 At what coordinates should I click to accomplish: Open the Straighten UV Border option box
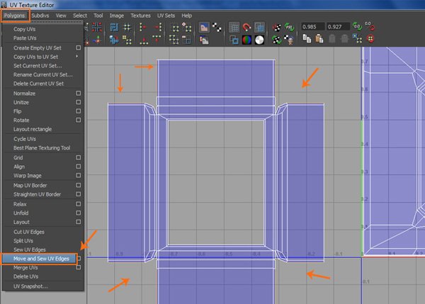tap(79, 194)
